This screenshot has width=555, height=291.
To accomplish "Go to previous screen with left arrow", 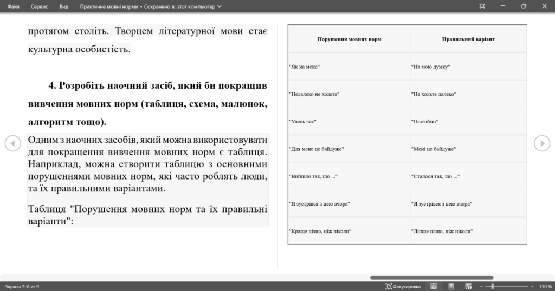I will pyautogui.click(x=13, y=143).
